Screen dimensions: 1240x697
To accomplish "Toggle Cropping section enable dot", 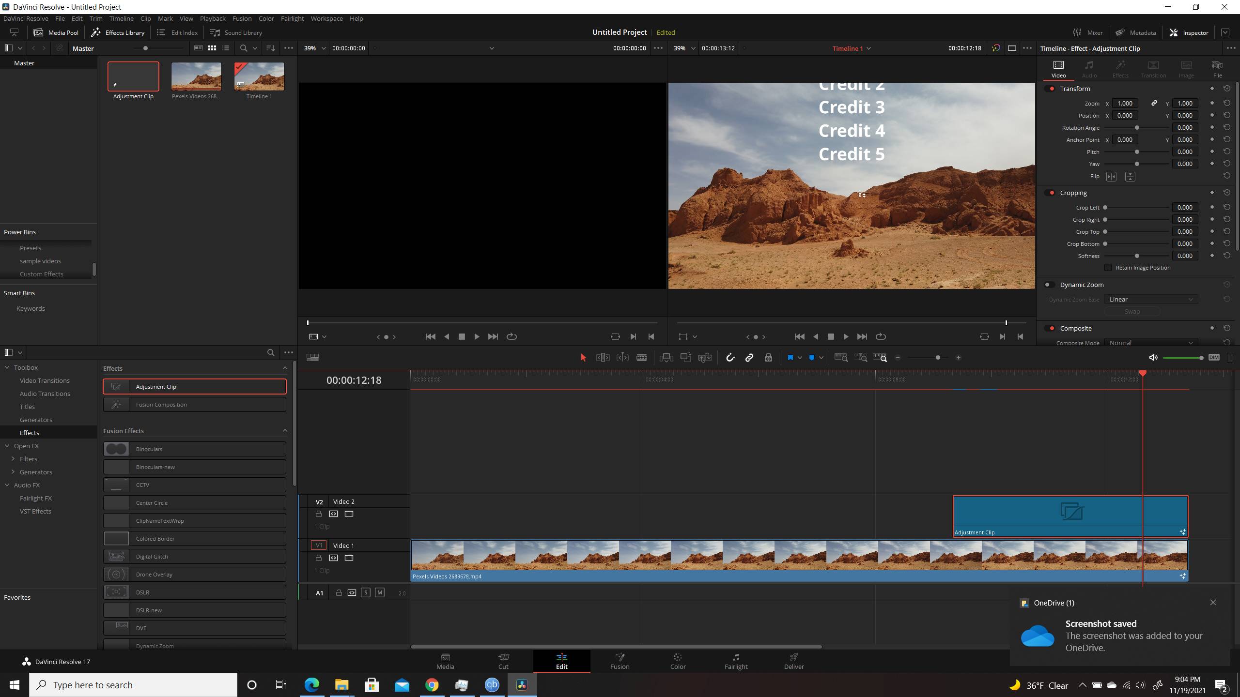I will [x=1050, y=193].
